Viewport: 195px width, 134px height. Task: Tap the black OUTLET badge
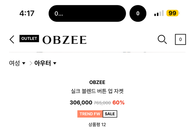point(29,39)
